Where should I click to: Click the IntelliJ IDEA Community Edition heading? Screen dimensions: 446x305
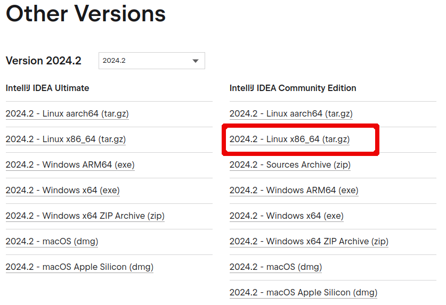(293, 88)
